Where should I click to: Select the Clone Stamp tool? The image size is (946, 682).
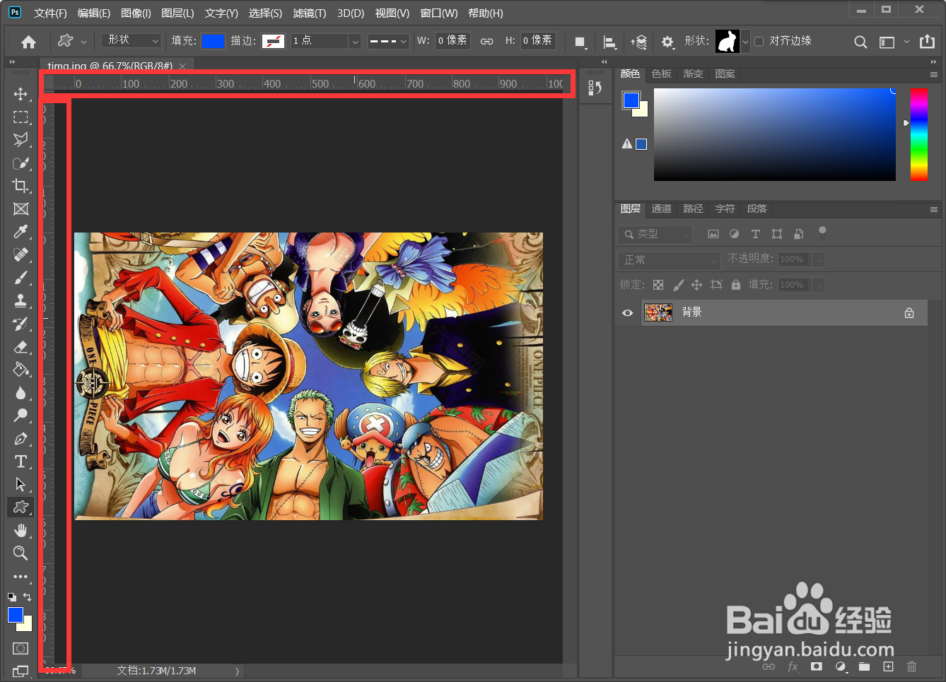[x=21, y=300]
